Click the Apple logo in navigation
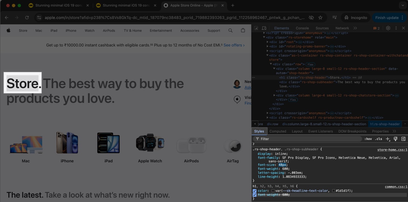The image size is (408, 202). [9, 30]
